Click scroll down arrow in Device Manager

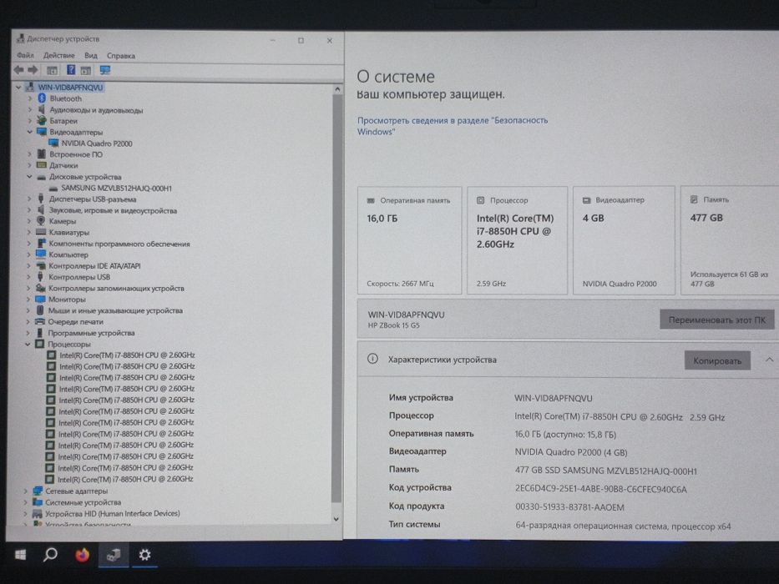tap(336, 518)
